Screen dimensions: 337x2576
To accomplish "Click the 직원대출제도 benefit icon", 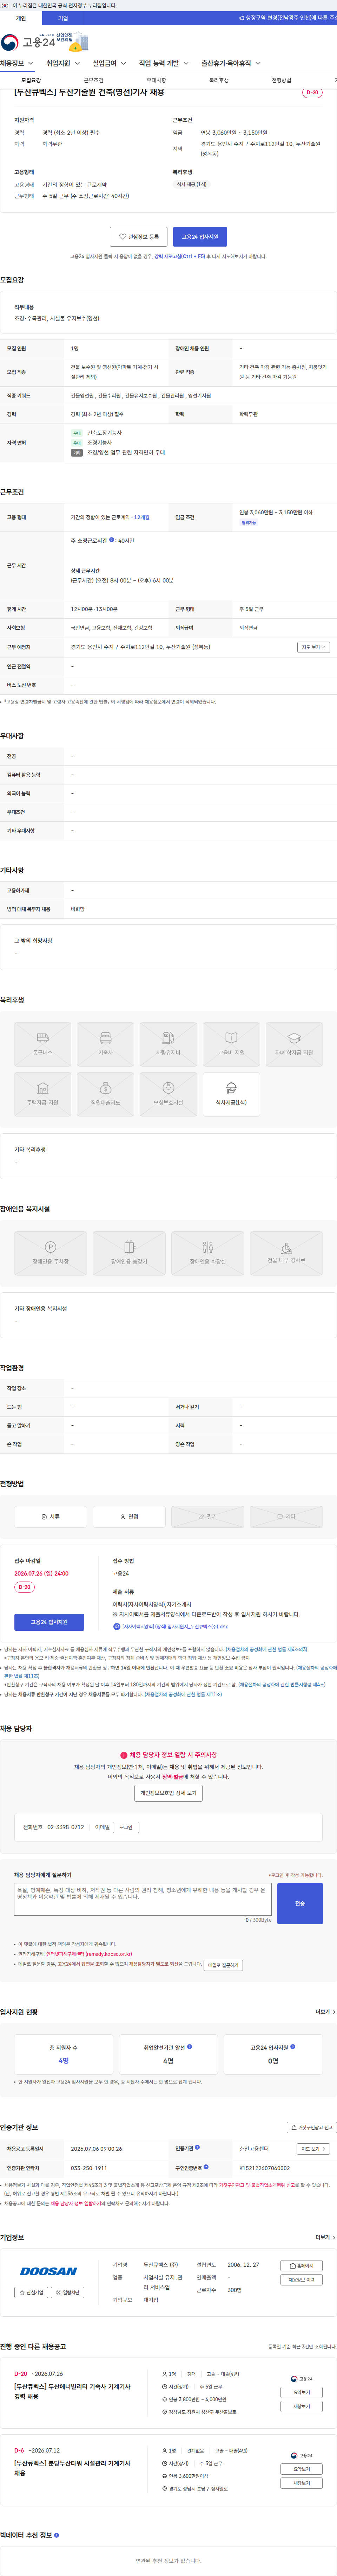I will (x=106, y=1094).
